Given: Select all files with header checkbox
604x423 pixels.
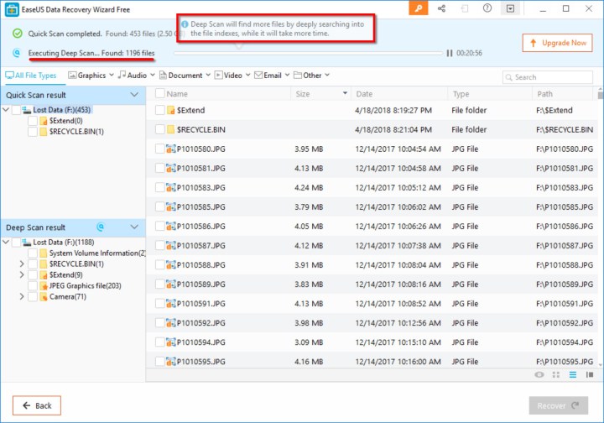Looking at the screenshot, I should (160, 94).
